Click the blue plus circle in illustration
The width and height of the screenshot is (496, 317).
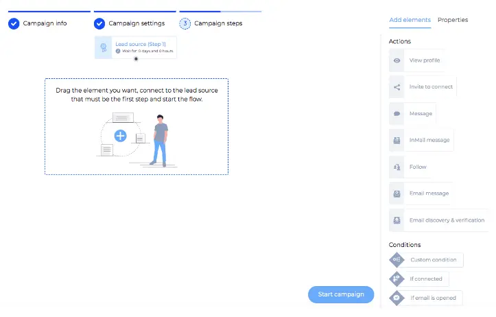(x=120, y=136)
